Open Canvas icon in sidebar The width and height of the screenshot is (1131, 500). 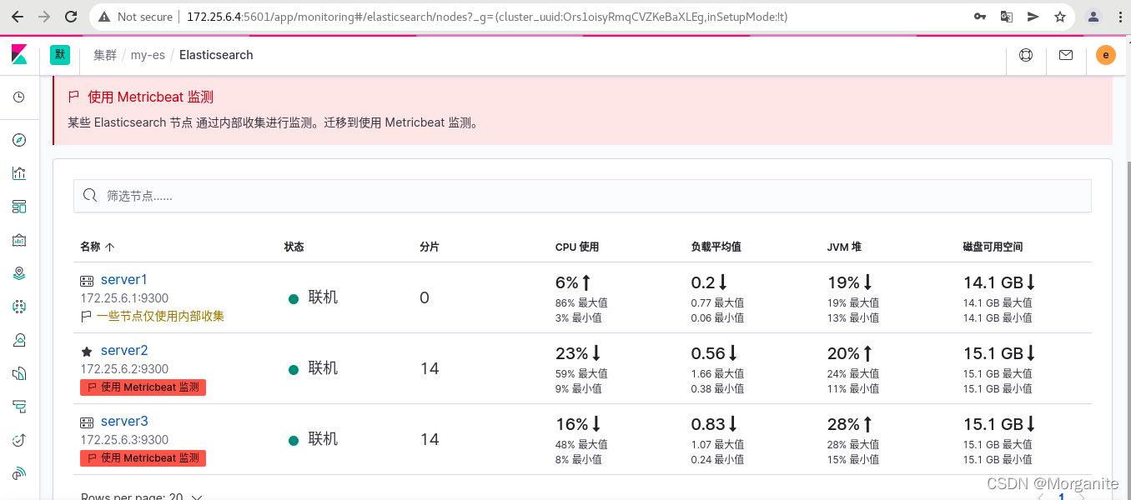pyautogui.click(x=19, y=240)
